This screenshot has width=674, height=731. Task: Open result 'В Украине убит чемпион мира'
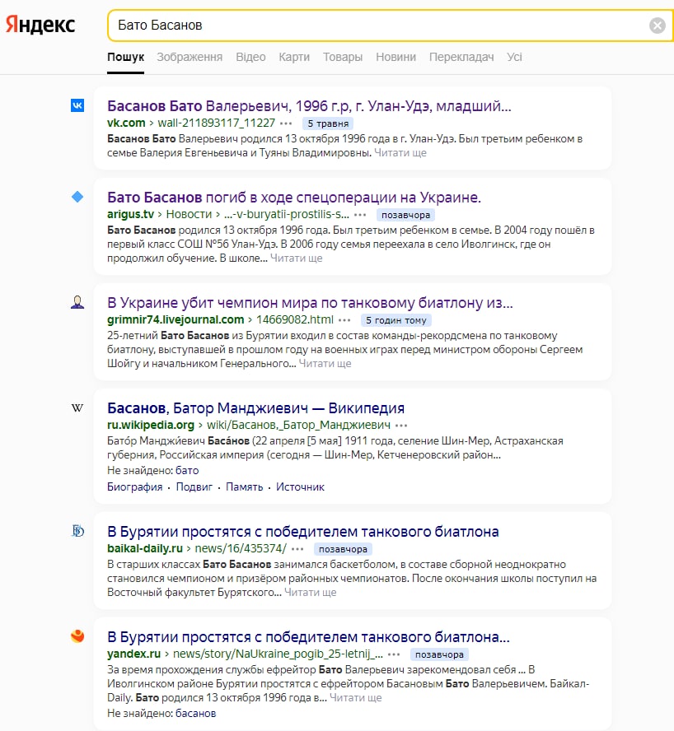click(x=310, y=303)
